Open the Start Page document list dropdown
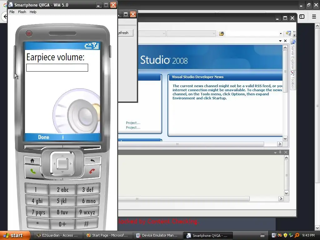This screenshot has height=240, width=320. (x=280, y=41)
